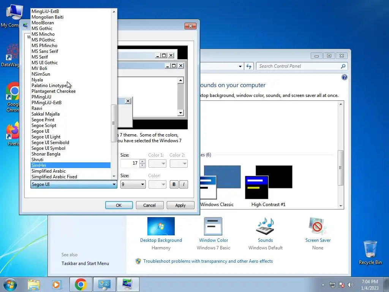Screen dimensions: 389x292
Task: Open the Action Center flag tray icon
Action: coord(342,285)
